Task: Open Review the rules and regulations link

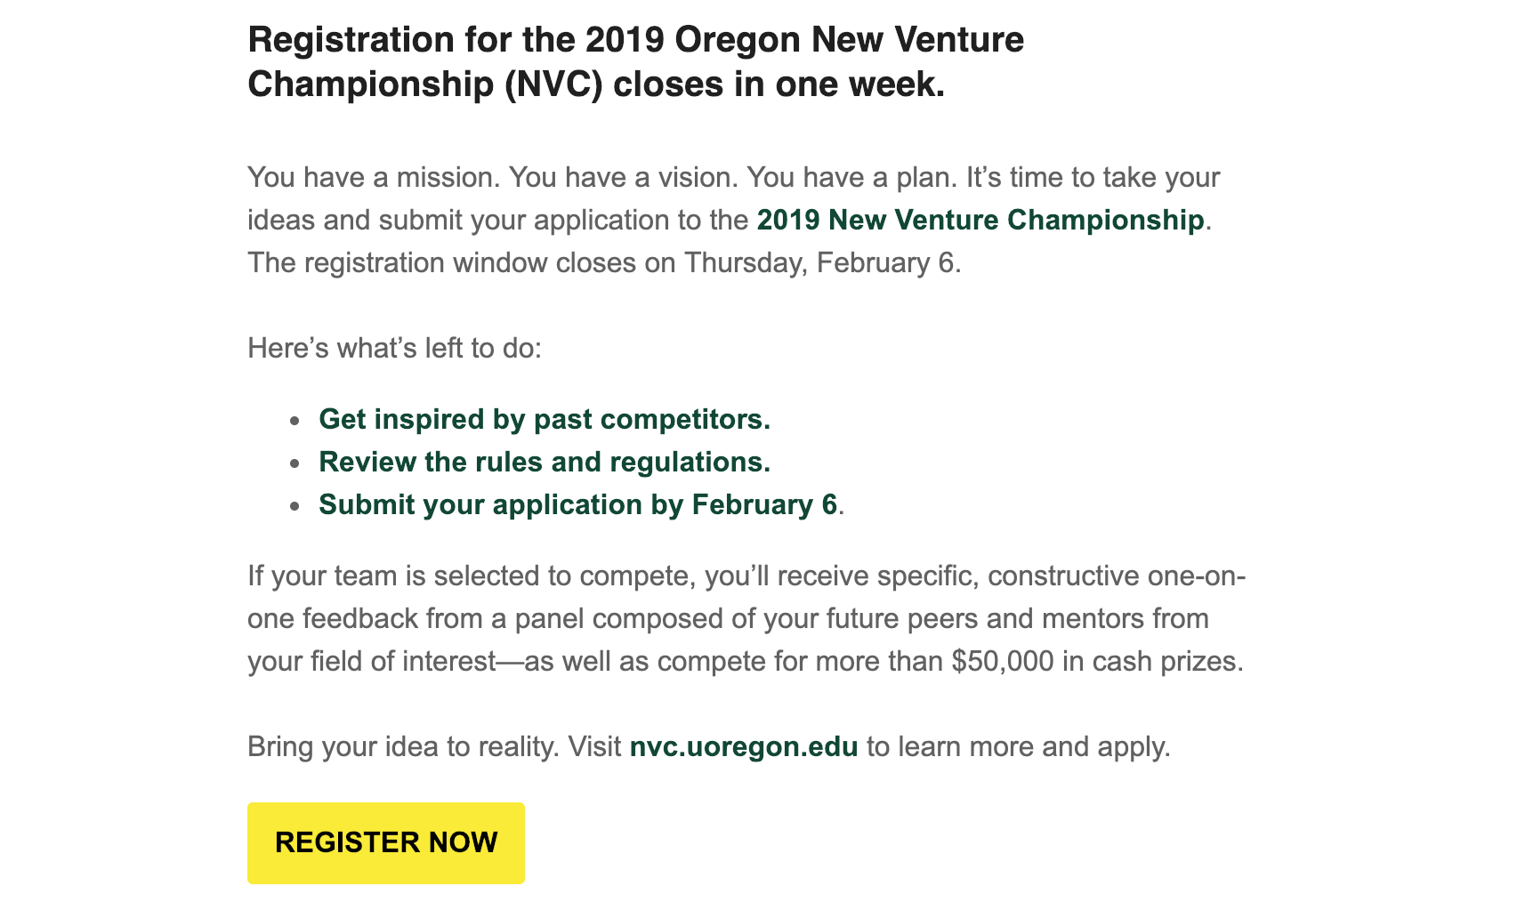Action: click(x=545, y=462)
